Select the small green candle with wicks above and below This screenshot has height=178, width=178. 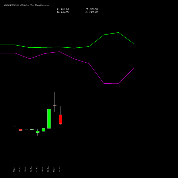[38, 132]
